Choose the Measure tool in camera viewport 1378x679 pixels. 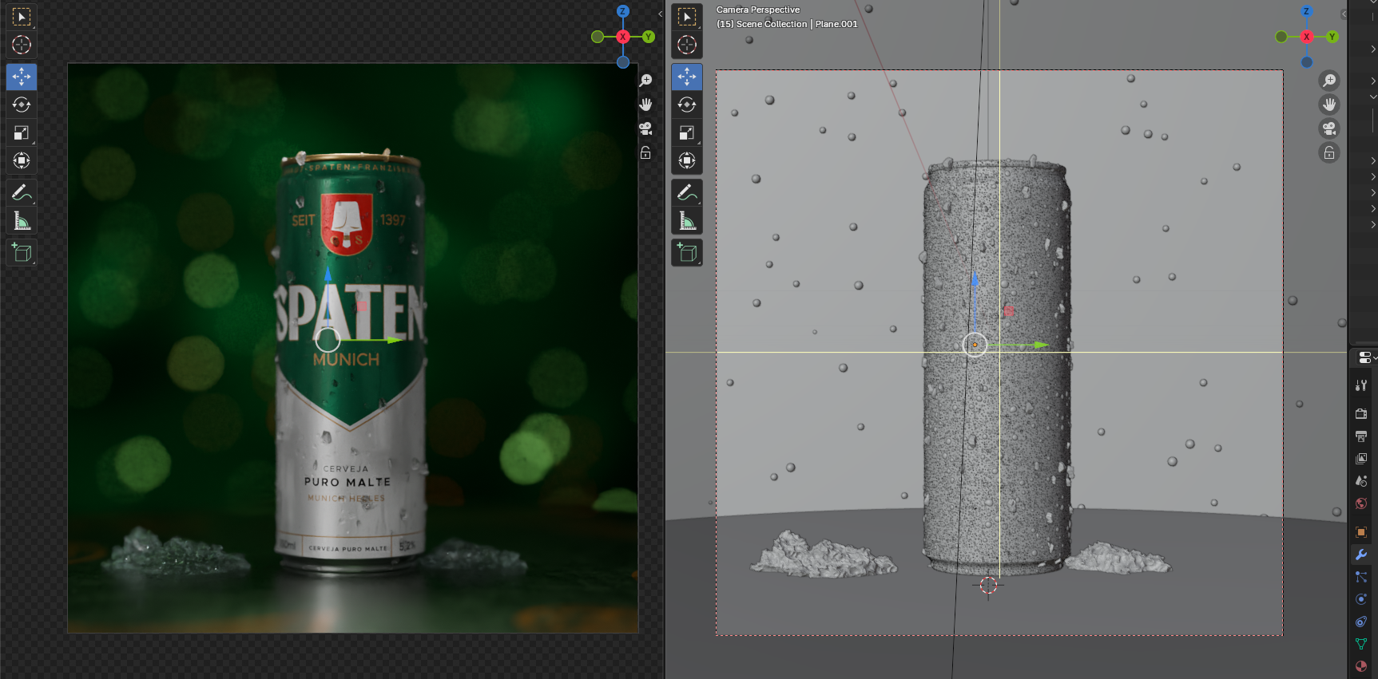[687, 220]
